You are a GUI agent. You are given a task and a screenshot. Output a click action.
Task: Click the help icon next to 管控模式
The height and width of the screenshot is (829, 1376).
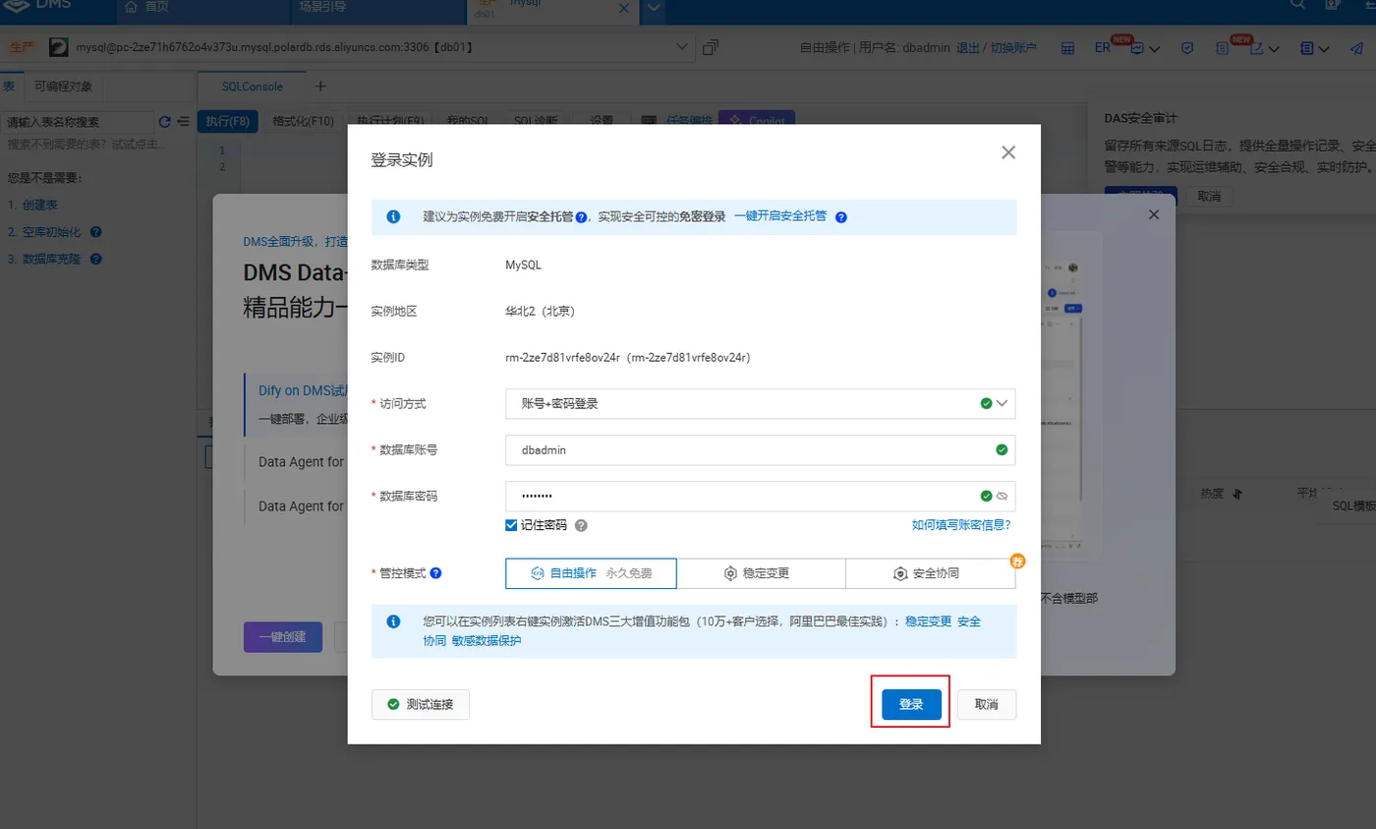pyautogui.click(x=435, y=572)
